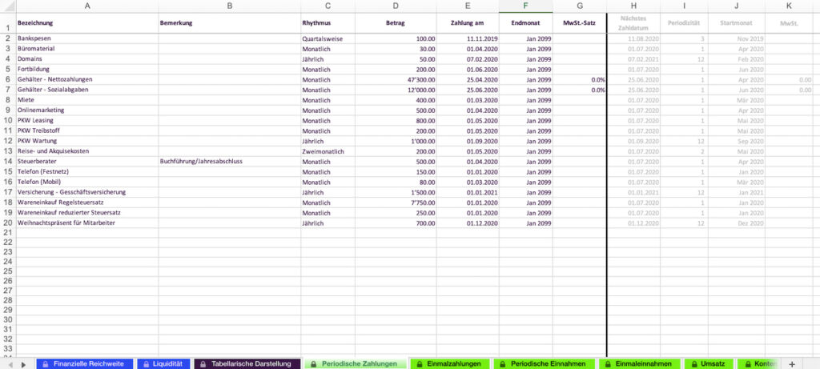820x369 pixels.
Task: Select column H header
Action: (634, 6)
